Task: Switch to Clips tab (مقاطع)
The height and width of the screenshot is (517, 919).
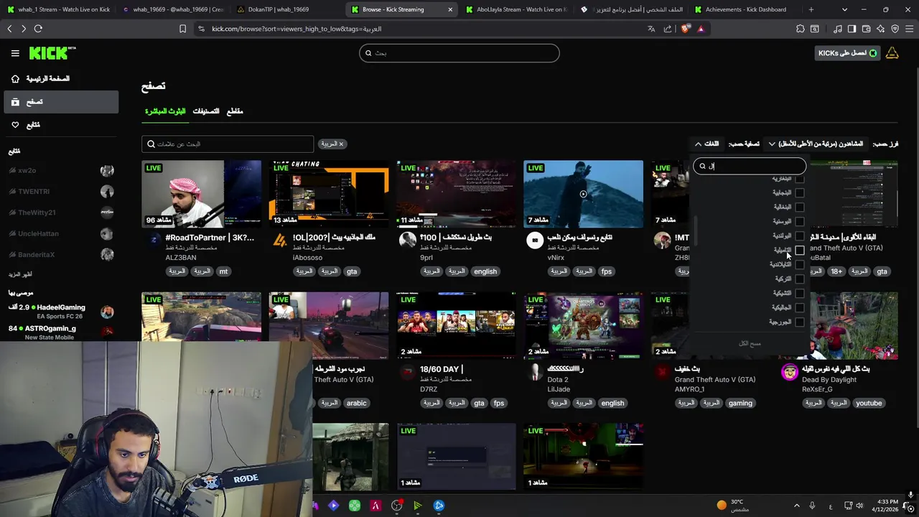Action: pos(235,111)
